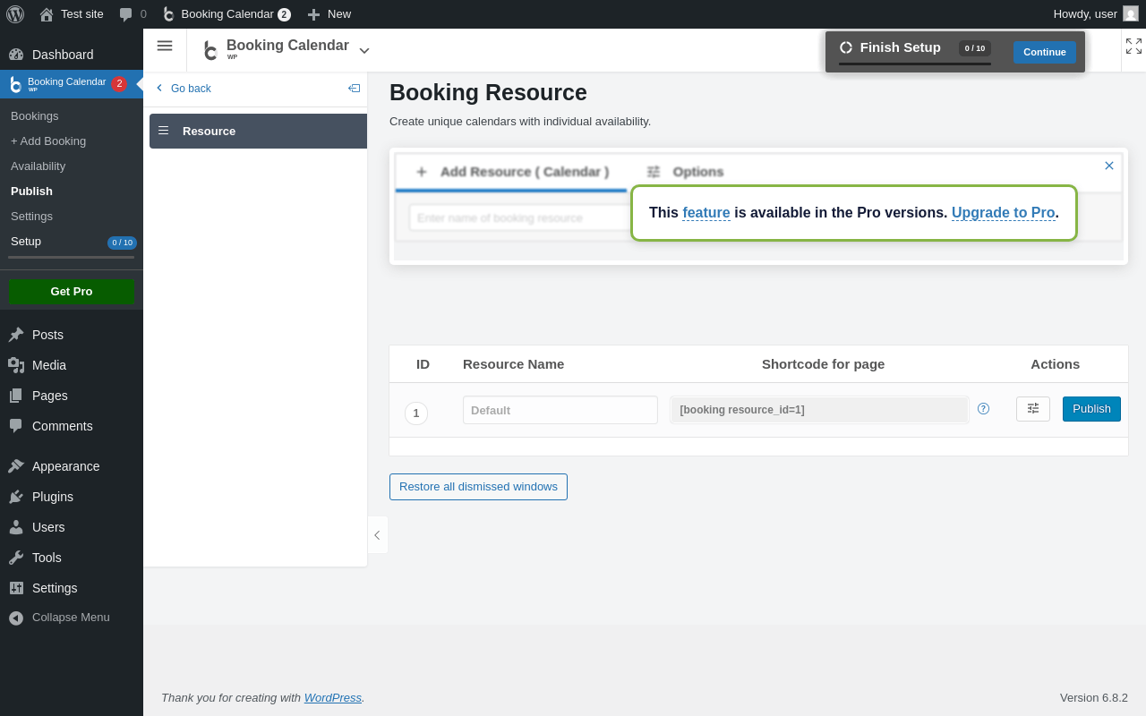The image size is (1146, 716).
Task: Open the WordPress logo menu
Action: click(x=15, y=14)
